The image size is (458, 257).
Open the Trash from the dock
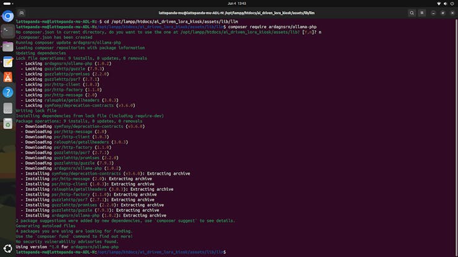[x=7, y=124]
